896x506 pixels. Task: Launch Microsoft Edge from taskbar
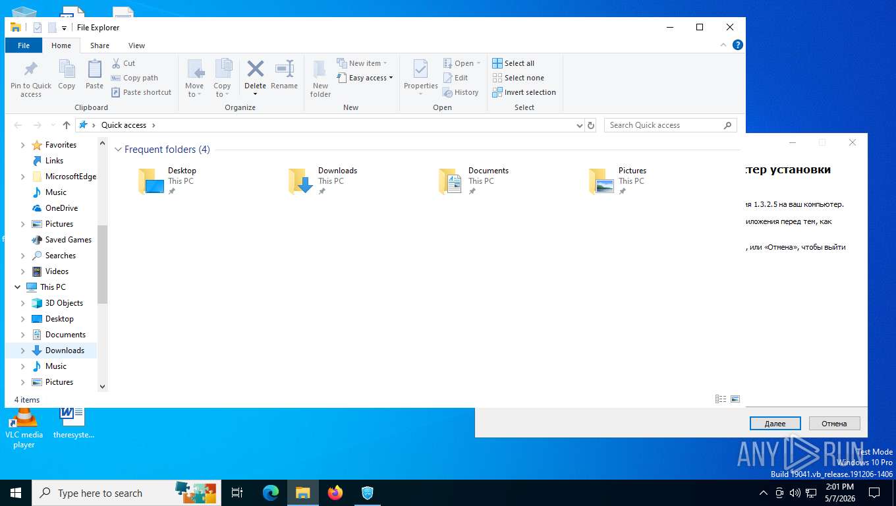pyautogui.click(x=271, y=493)
